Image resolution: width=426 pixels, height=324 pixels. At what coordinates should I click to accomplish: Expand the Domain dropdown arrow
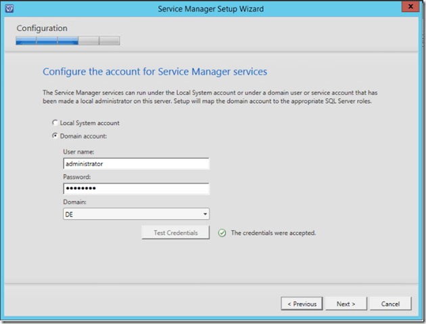204,214
